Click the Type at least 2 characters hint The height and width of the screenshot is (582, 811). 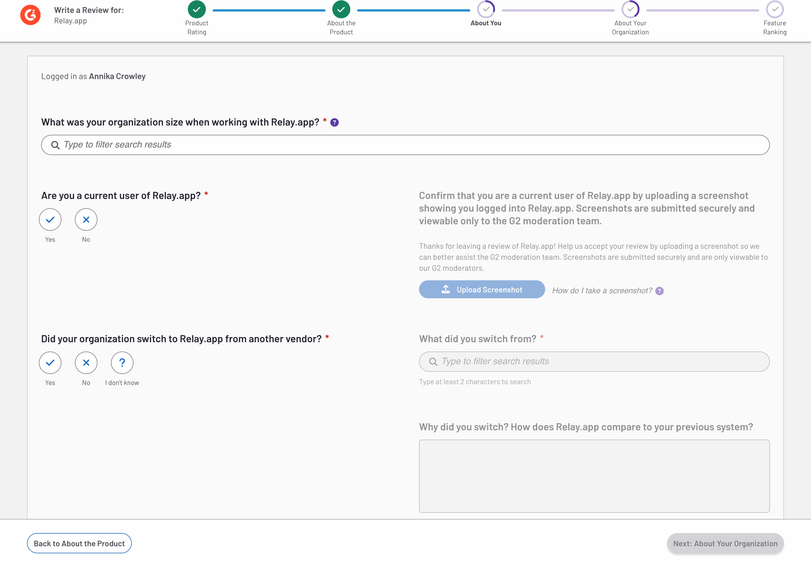point(474,382)
